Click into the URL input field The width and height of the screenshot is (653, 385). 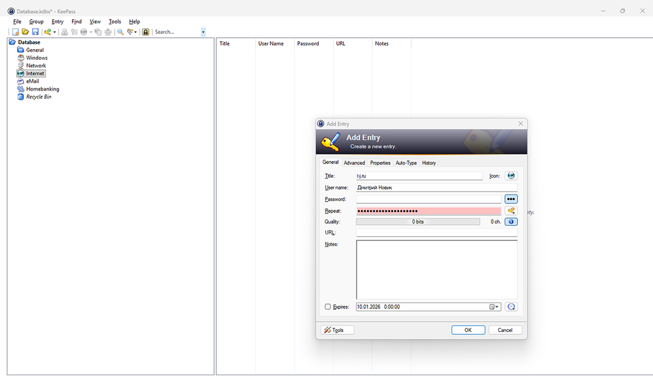click(436, 232)
